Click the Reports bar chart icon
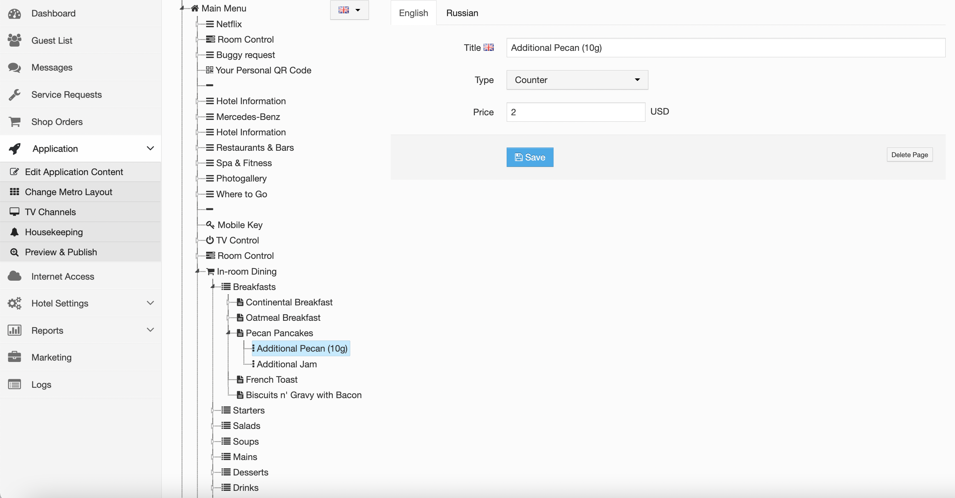 click(14, 330)
